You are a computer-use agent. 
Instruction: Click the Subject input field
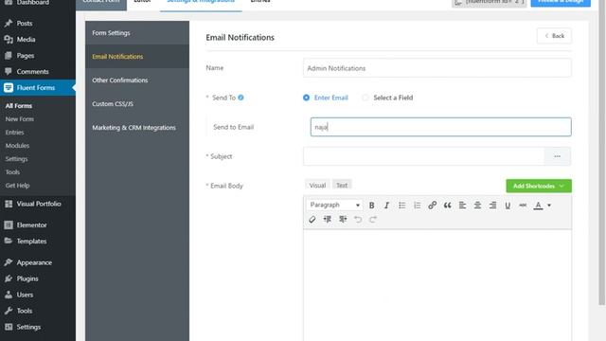[423, 156]
